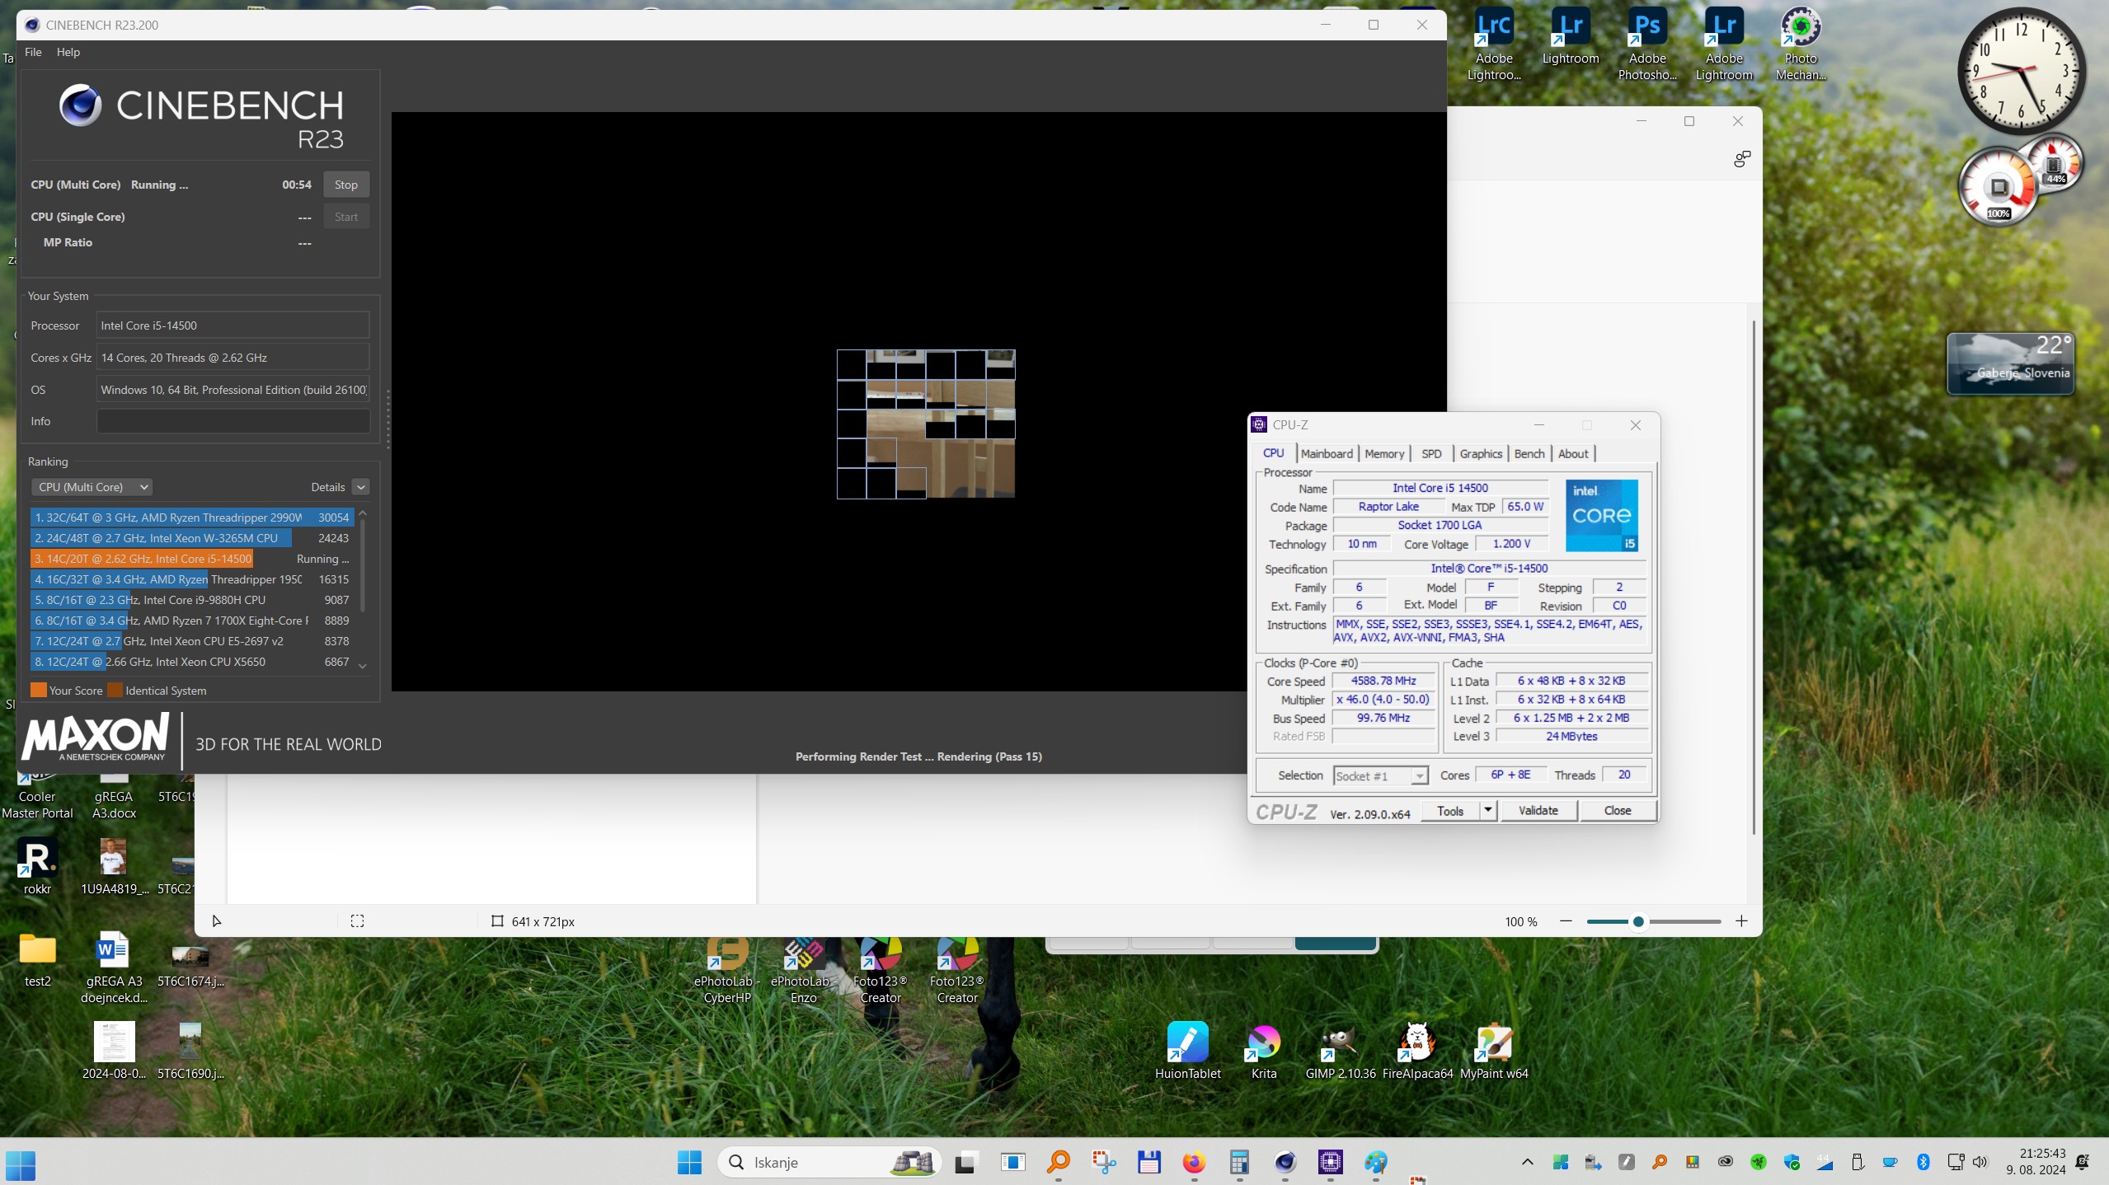This screenshot has height=1185, width=2109.
Task: Click the Cinebench icon on the taskbar
Action: click(1285, 1162)
